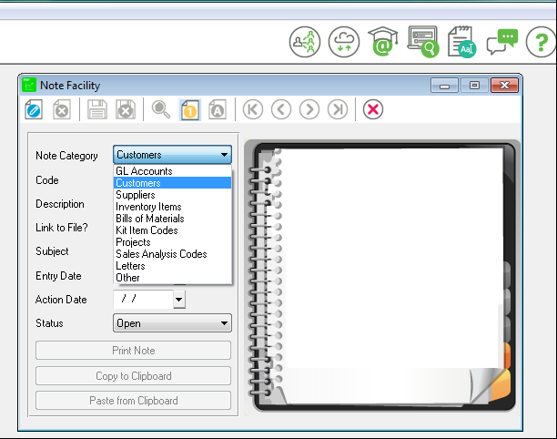This screenshot has width=557, height=439.
Task: Expand the Status dropdown
Action: (x=224, y=323)
